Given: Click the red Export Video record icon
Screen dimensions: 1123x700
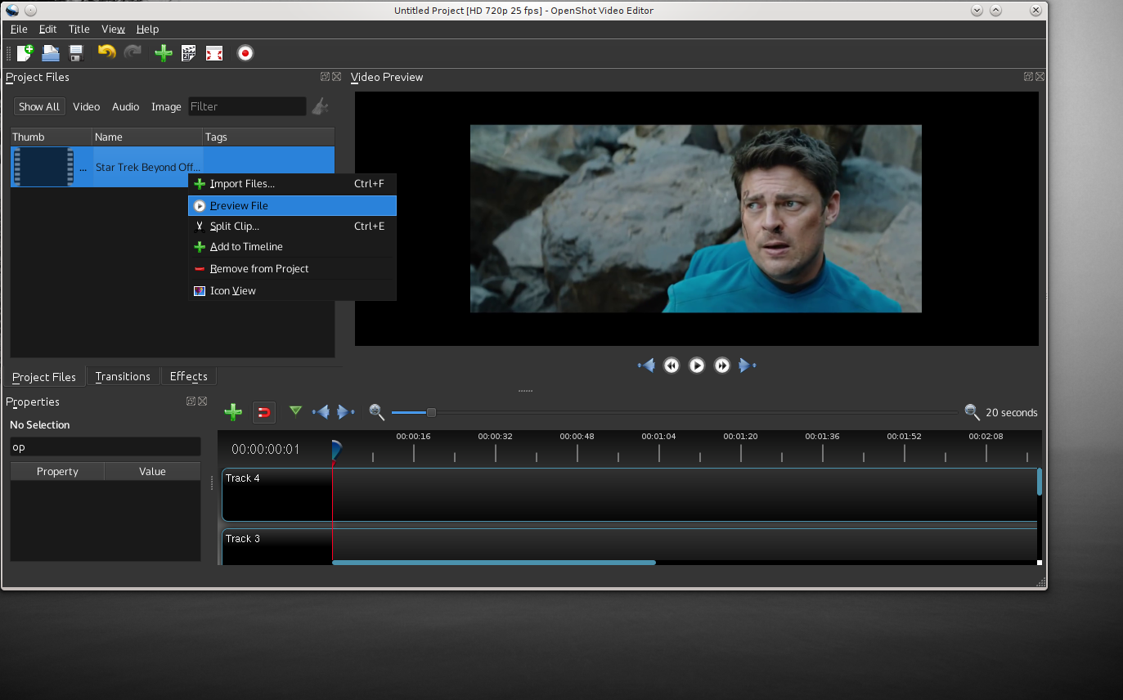Looking at the screenshot, I should coord(245,53).
